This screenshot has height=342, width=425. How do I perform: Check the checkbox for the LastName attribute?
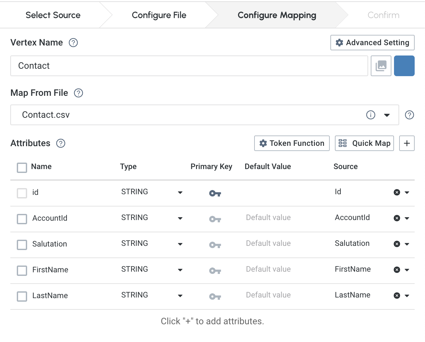(x=22, y=297)
